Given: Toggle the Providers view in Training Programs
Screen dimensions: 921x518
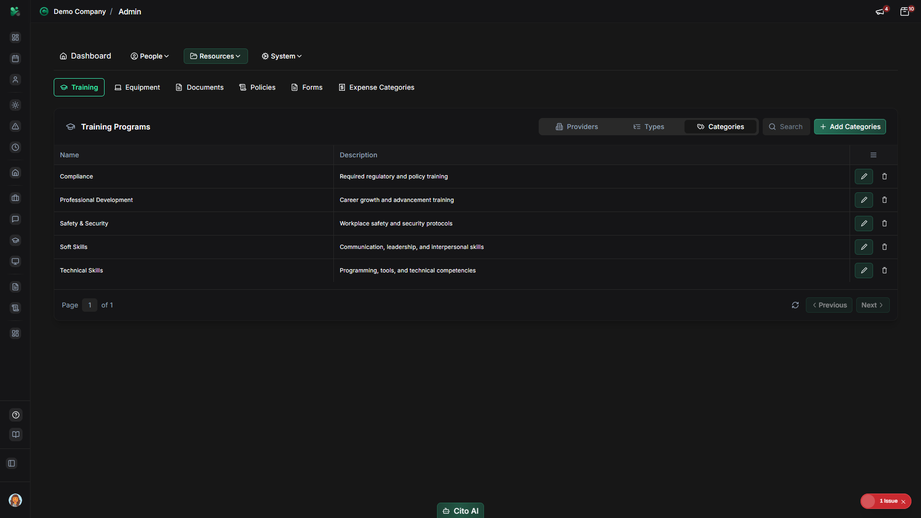Looking at the screenshot, I should tap(578, 127).
